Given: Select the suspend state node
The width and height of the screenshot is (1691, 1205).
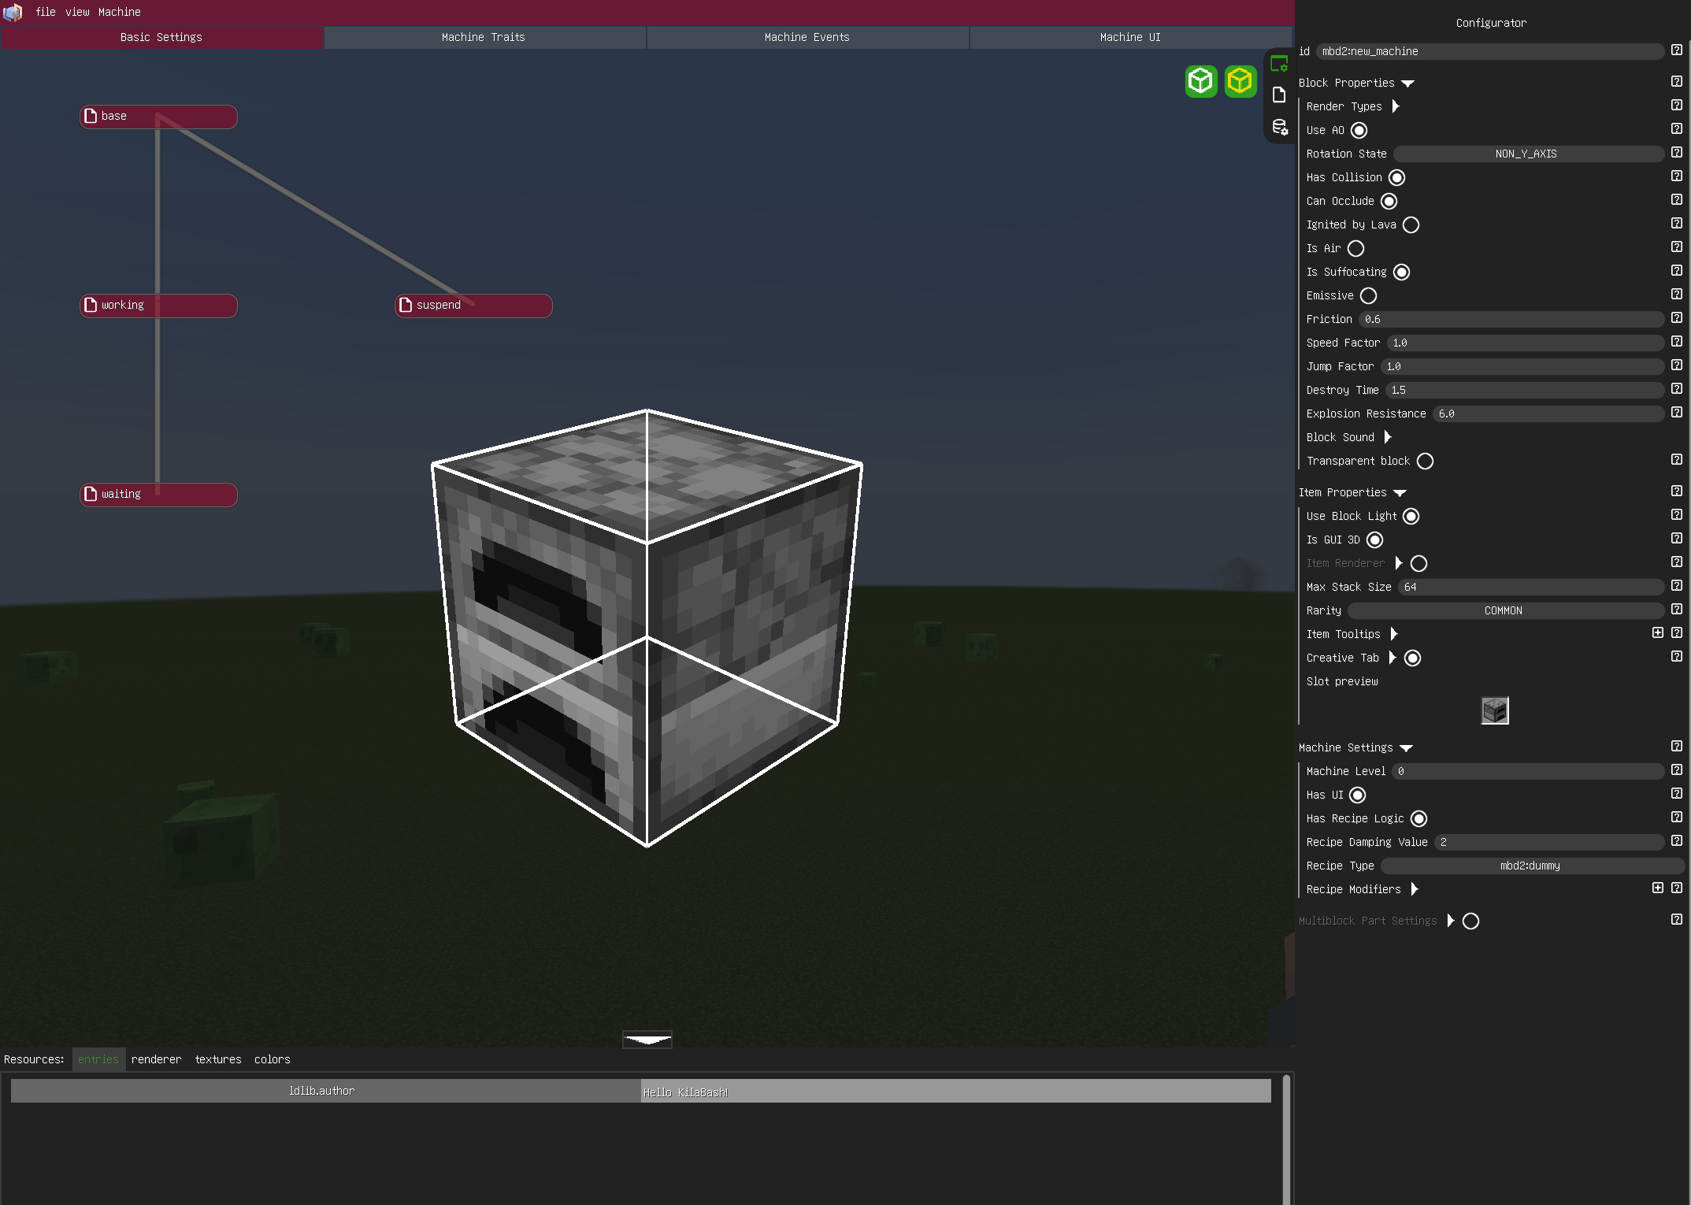Looking at the screenshot, I should click(x=473, y=306).
